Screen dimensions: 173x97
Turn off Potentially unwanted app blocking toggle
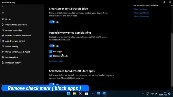click(x=52, y=46)
